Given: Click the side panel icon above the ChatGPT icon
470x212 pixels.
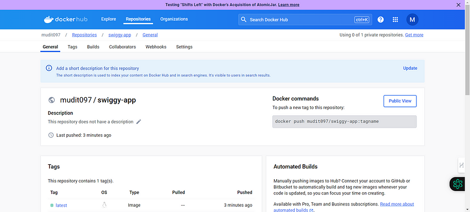Looking at the screenshot, I should click(461, 165).
